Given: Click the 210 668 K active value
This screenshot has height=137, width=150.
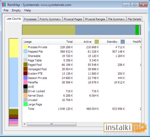Looking at the screenshot, I should coord(92,47).
